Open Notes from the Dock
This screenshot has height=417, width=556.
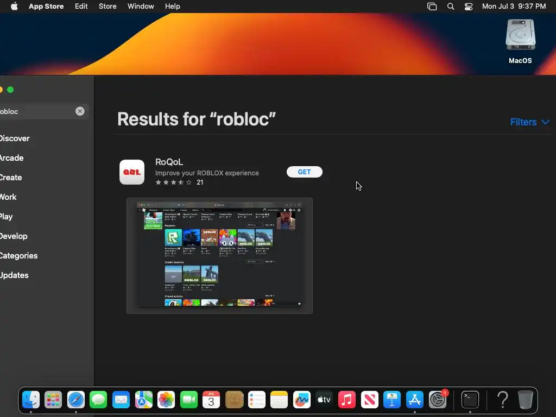click(279, 400)
